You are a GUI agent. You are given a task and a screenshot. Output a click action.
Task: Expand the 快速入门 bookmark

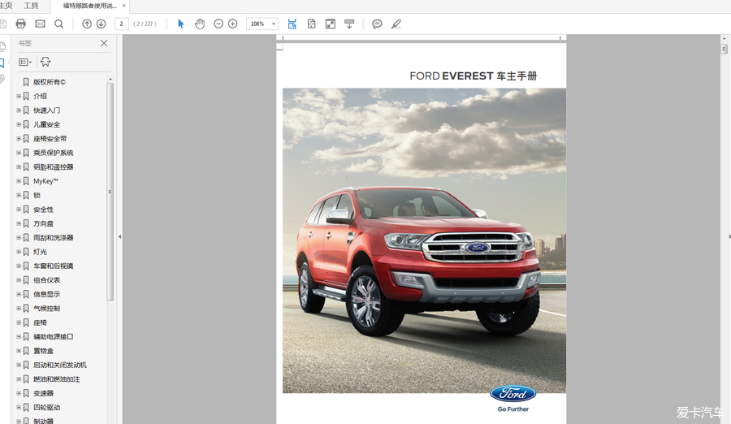tap(19, 110)
